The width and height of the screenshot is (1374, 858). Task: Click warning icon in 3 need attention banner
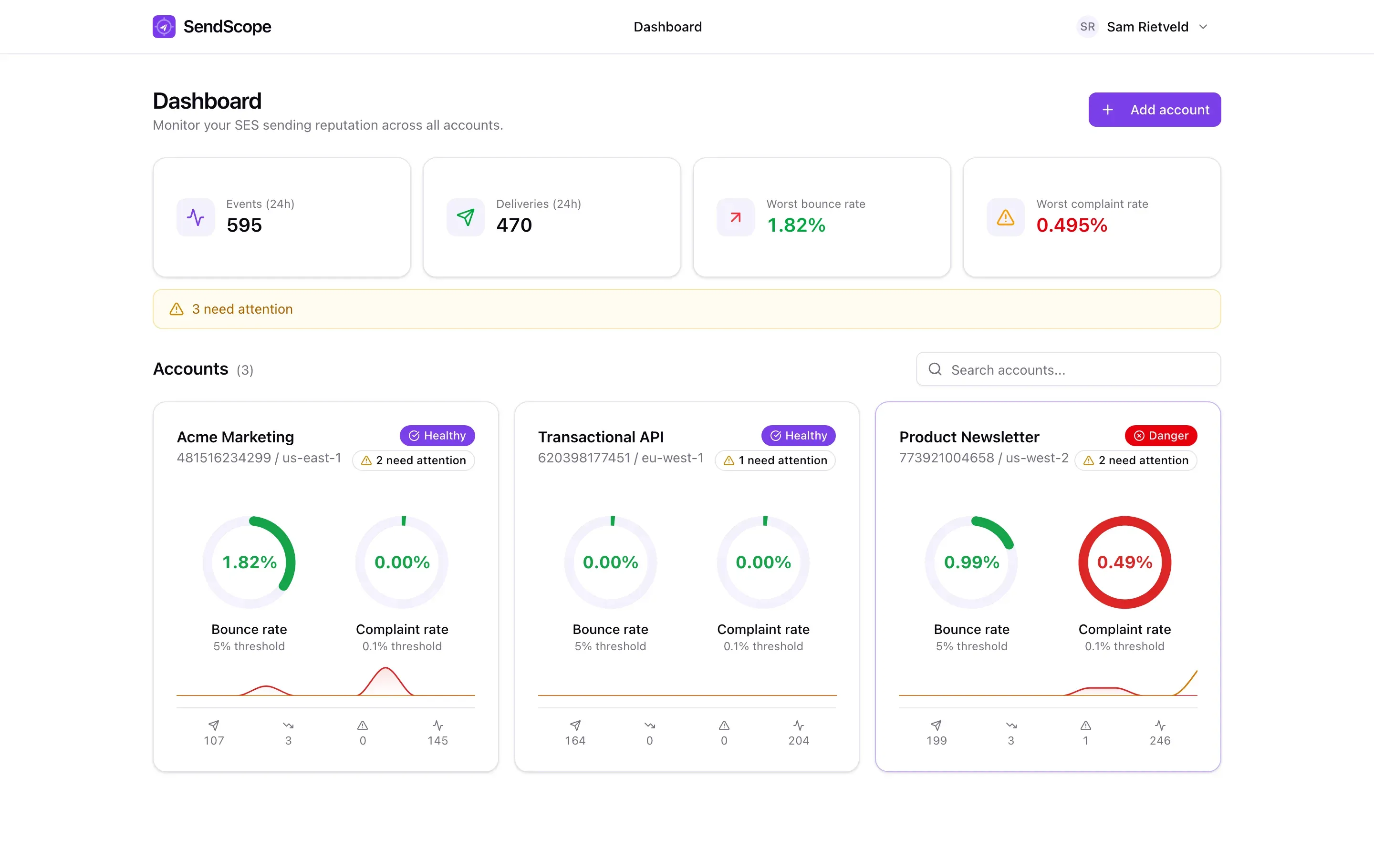click(177, 309)
